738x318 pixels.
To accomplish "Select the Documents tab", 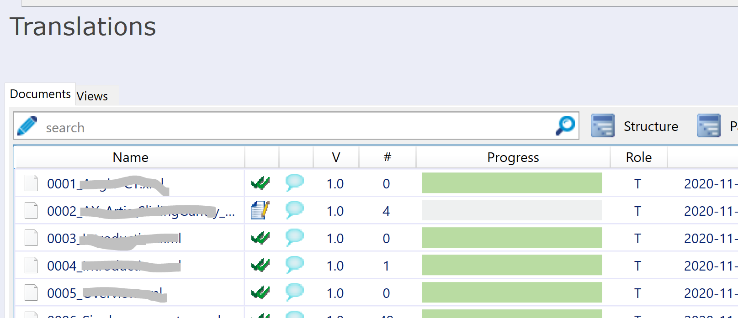I will click(40, 94).
